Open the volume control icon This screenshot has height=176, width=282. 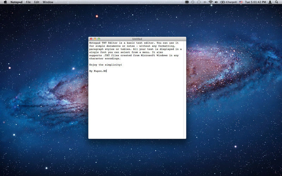point(216,2)
